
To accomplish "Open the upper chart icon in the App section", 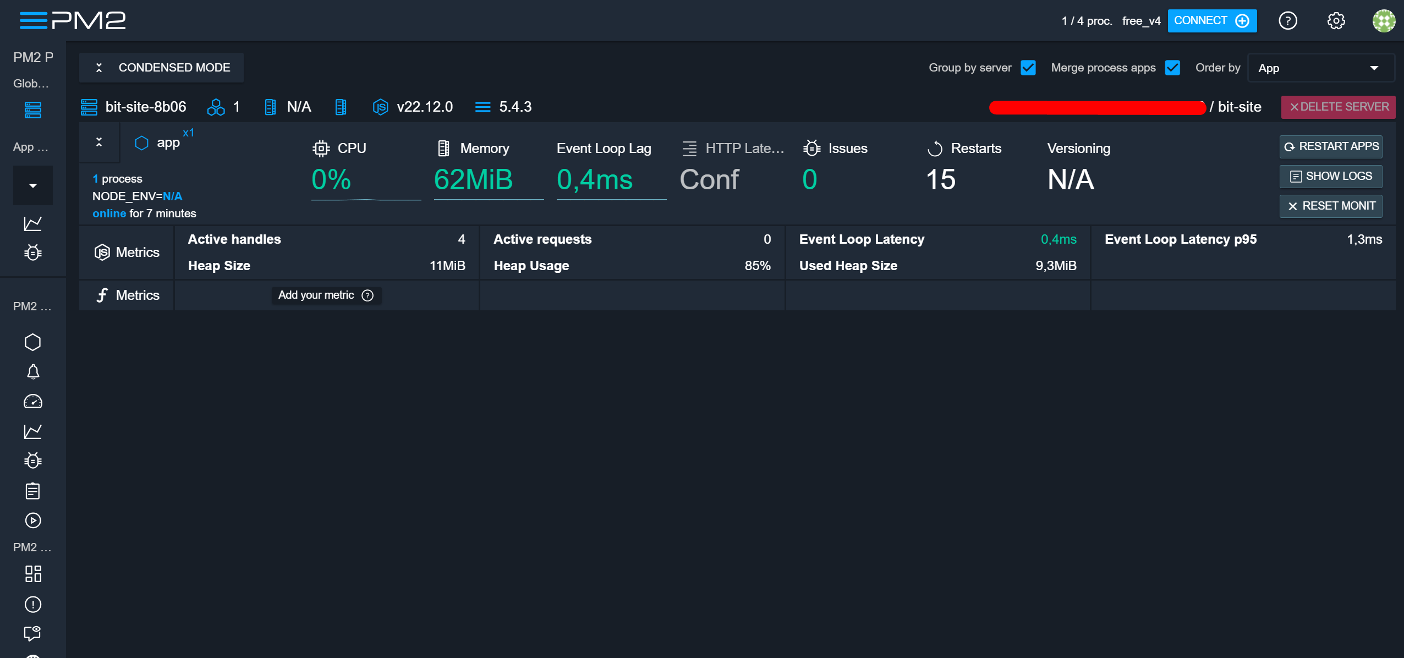I will [33, 223].
